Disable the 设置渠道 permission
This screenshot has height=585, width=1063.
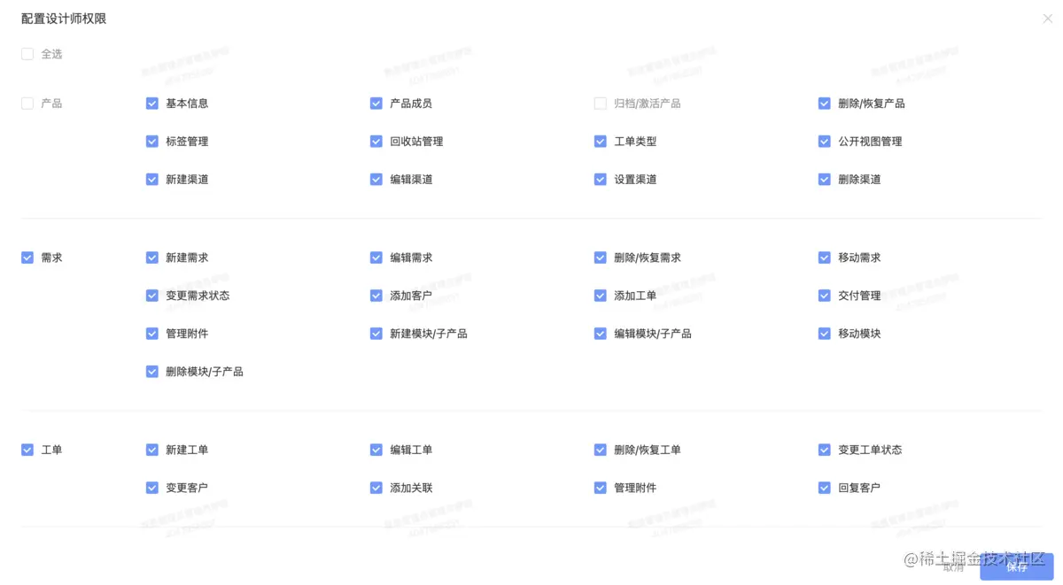pyautogui.click(x=601, y=180)
